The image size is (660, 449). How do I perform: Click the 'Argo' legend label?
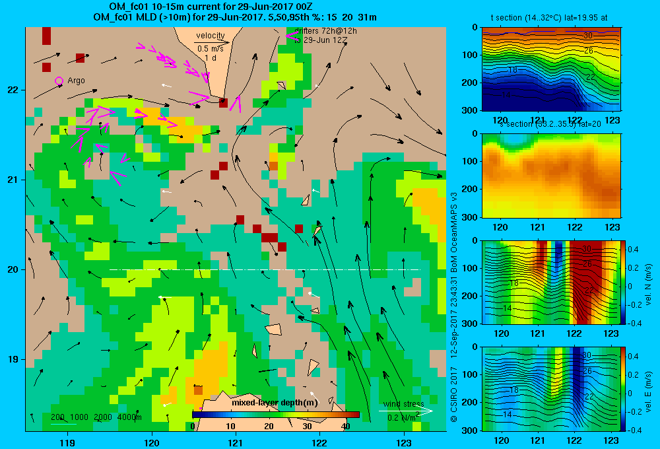coord(76,81)
